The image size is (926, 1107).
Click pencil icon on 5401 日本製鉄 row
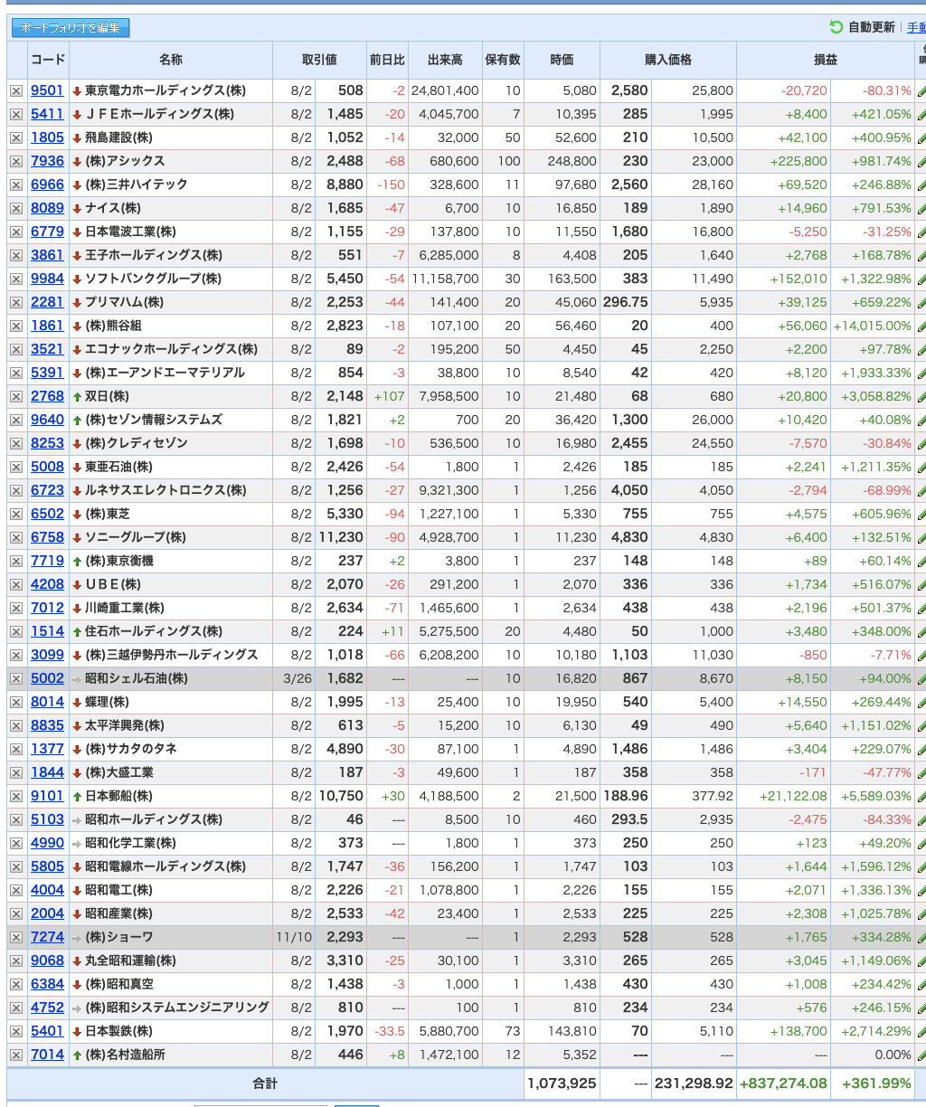pos(921,1032)
